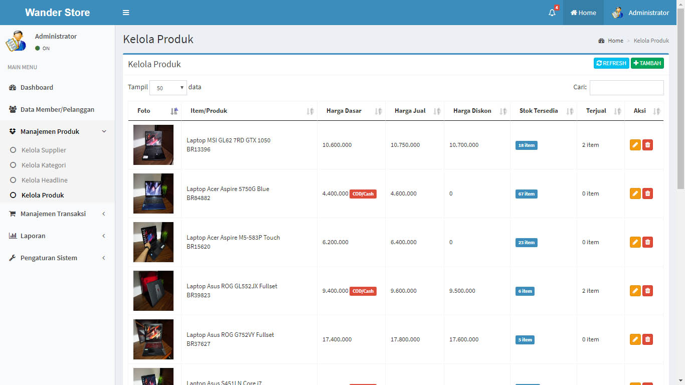
Task: Click the 23 item stock badge
Action: (x=527, y=243)
